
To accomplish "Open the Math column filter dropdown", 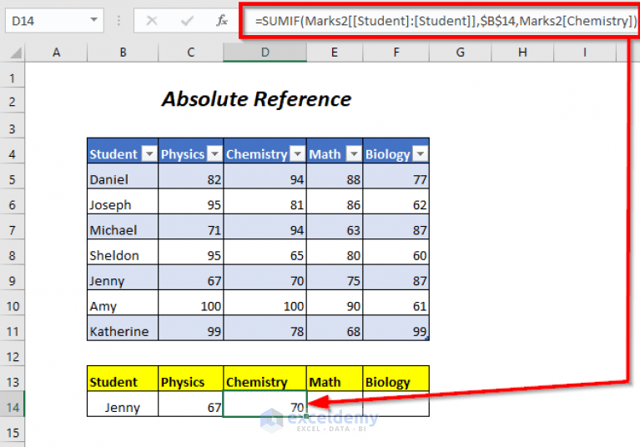I will pos(354,153).
